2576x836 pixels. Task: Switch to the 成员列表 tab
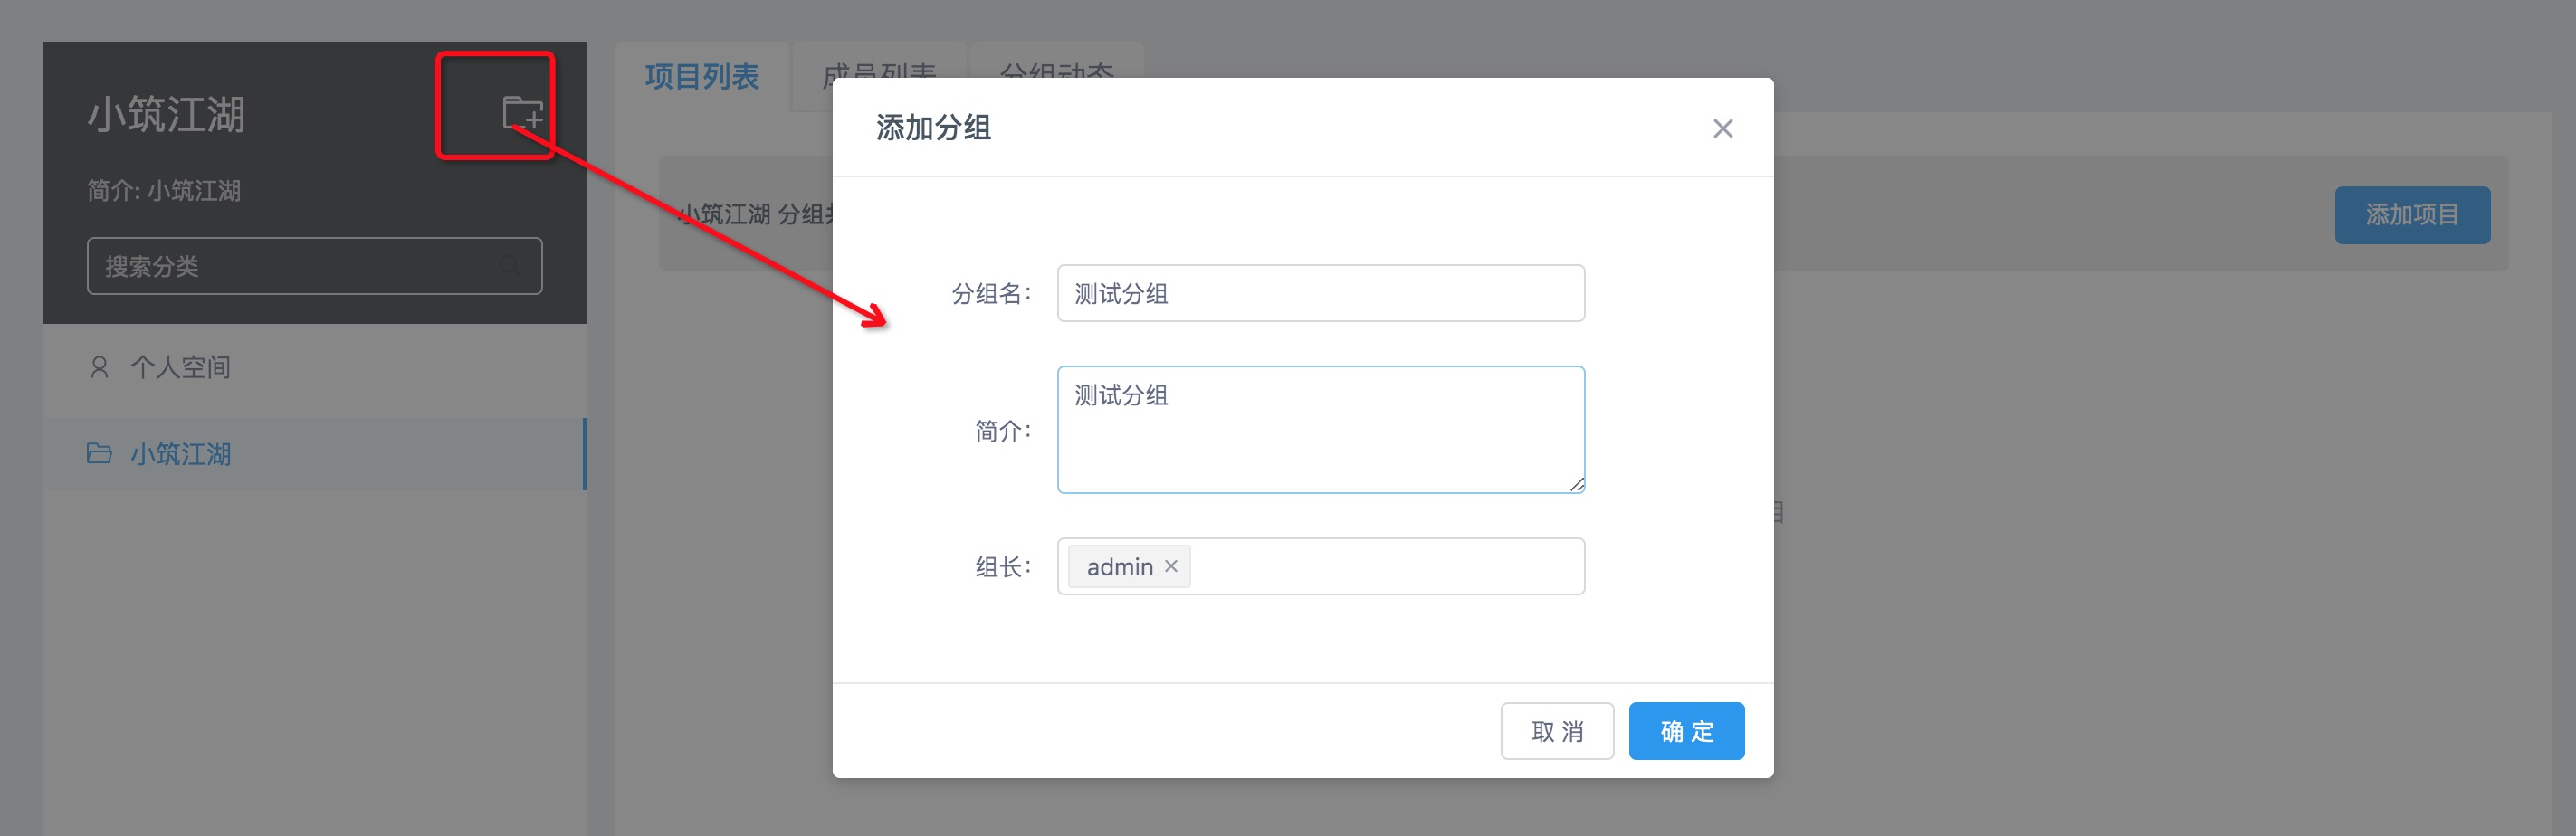(878, 73)
